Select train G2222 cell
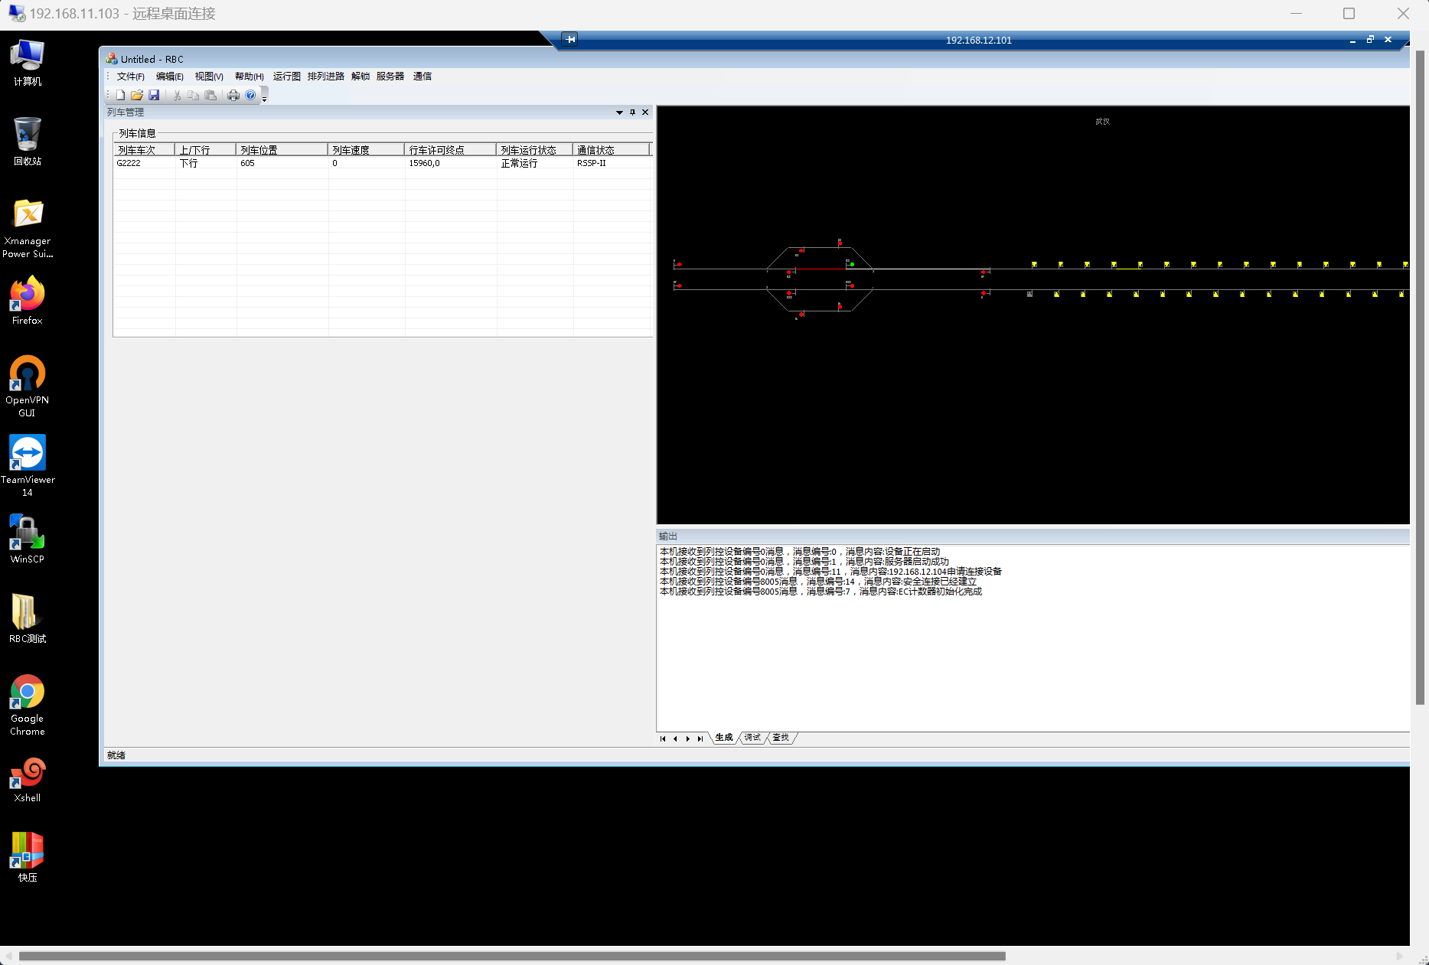Screen dimensions: 1429x965 coord(129,163)
